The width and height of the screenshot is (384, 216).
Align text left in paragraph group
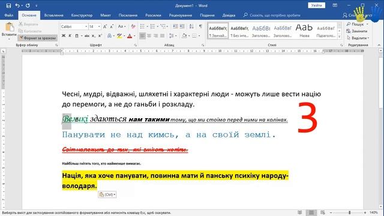[142, 36]
